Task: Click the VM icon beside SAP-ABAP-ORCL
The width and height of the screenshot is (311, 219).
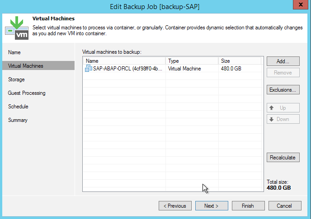Action: coord(89,68)
